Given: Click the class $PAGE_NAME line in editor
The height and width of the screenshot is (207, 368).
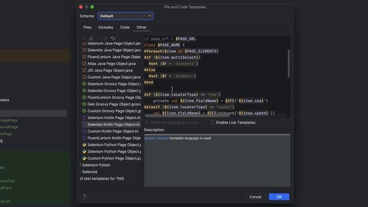Looking at the screenshot, I should [x=164, y=45].
